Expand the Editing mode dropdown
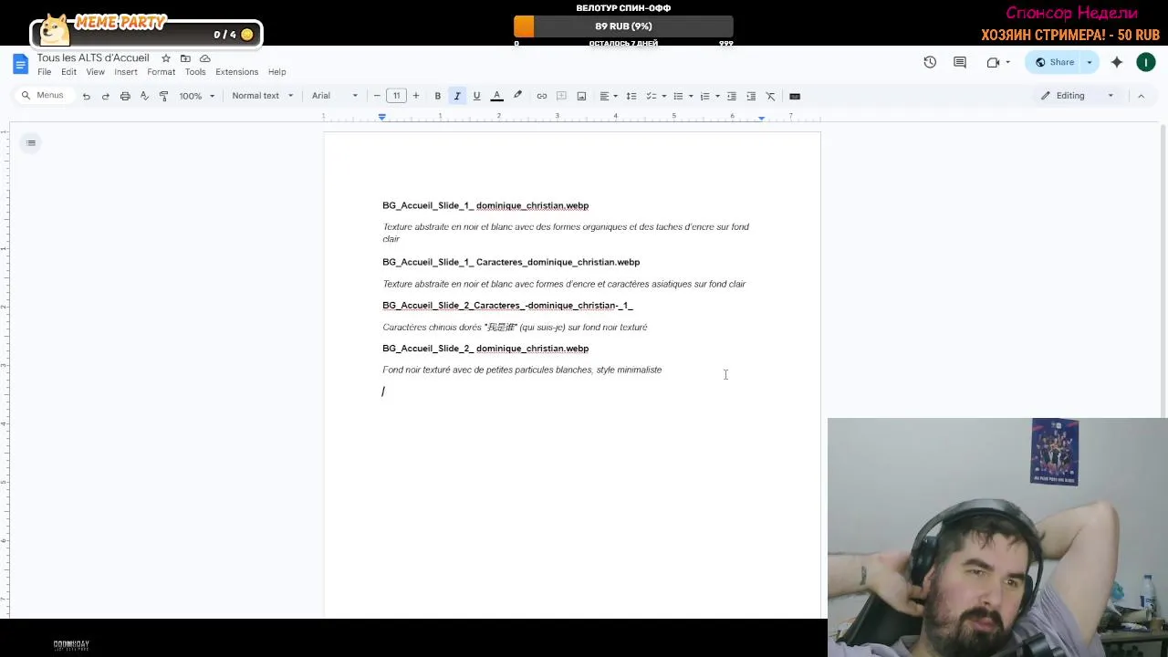 [1078, 96]
